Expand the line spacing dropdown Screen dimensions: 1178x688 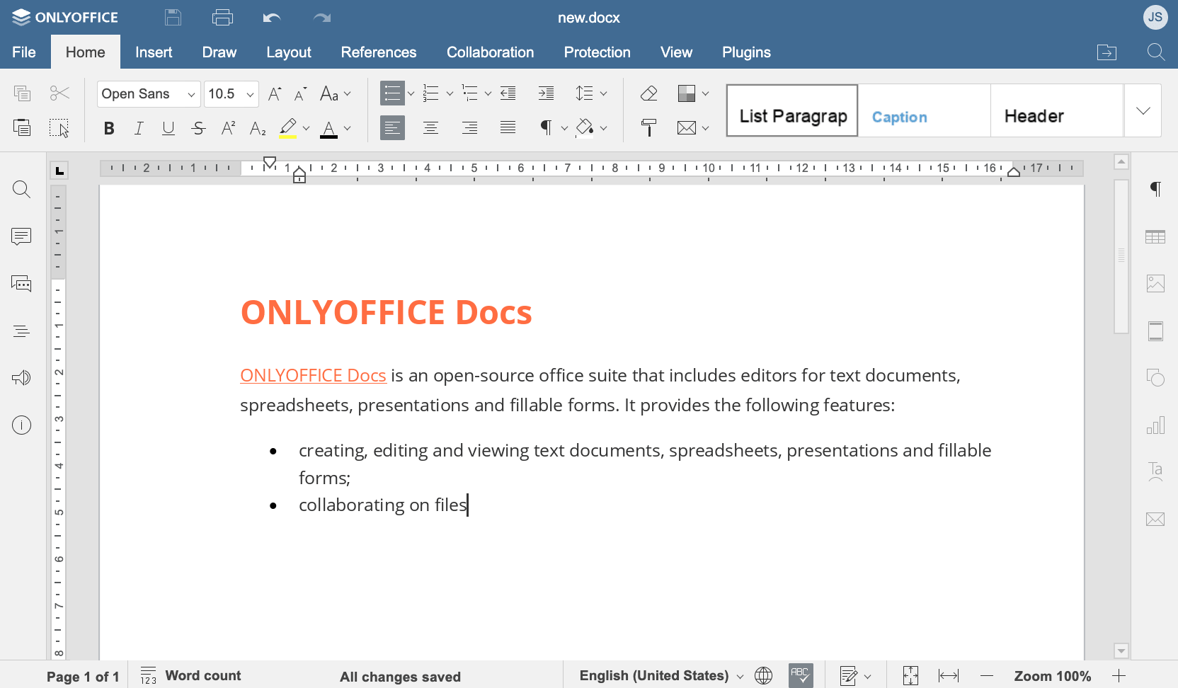click(x=604, y=93)
